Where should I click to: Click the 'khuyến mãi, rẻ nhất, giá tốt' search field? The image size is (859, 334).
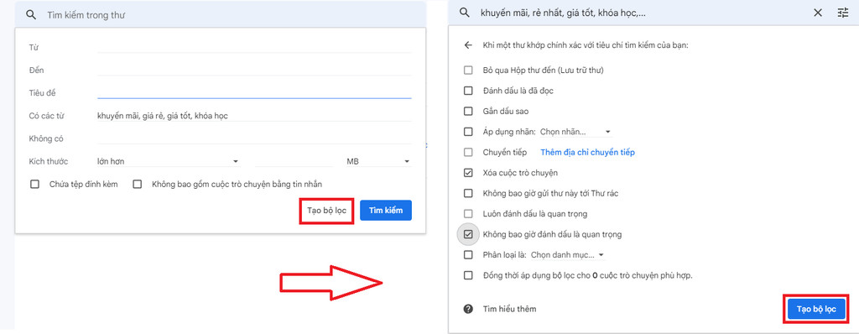coord(641,13)
